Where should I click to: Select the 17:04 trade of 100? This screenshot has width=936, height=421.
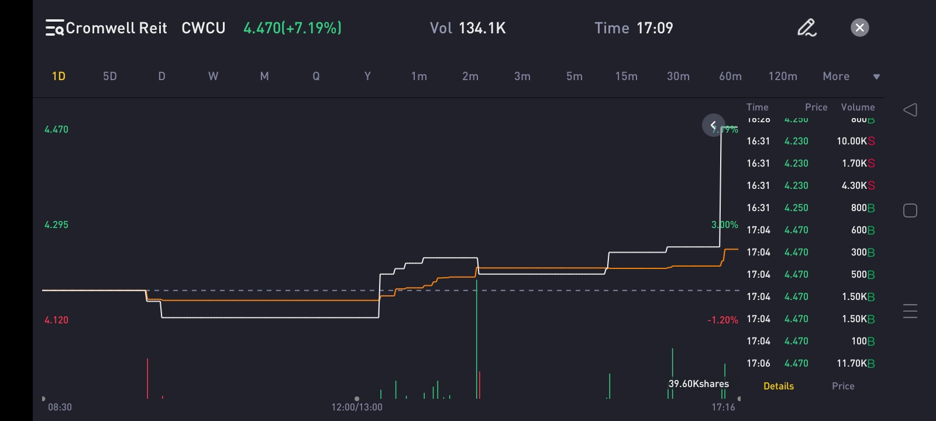coord(811,341)
